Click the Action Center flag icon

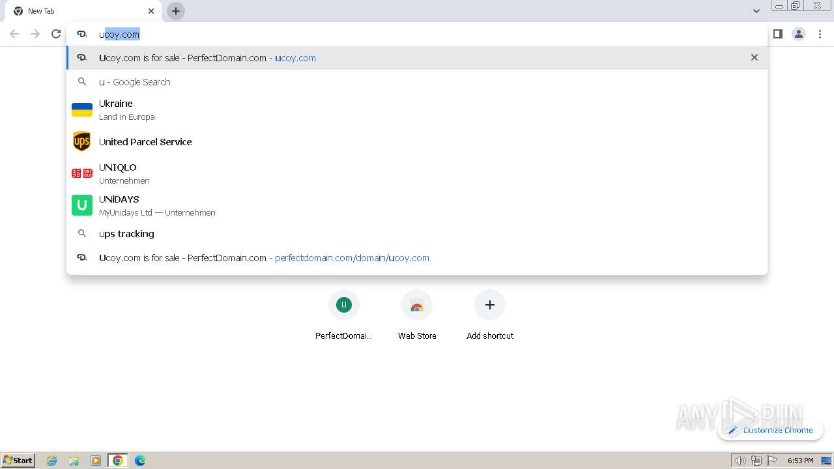pos(772,461)
